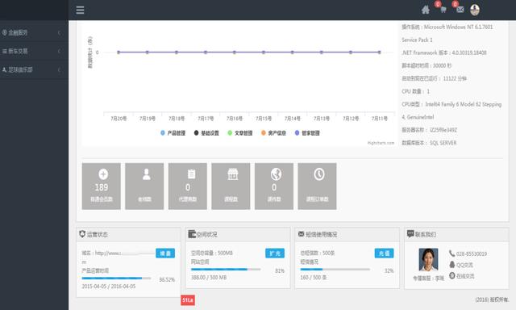
Task: Open the tile with the clock icon
Action: (x=317, y=186)
